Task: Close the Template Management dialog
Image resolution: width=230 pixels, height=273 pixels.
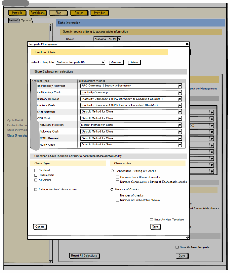Action: (x=187, y=44)
